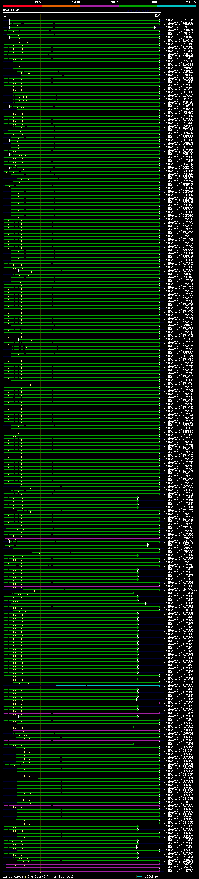Image resolution: width=199 pixels, height=879 pixels.
Task: Select the UniRef100_Q1AE46 label
Action: [178, 106]
